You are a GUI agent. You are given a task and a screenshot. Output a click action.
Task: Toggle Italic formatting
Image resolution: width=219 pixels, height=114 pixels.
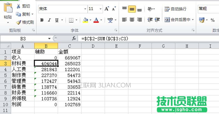[x=49, y=20]
